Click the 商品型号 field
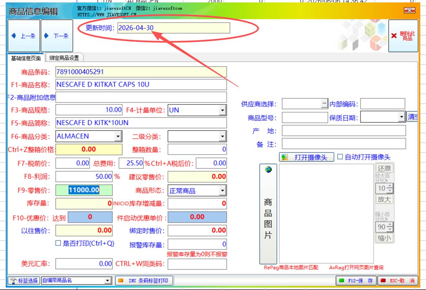 point(305,117)
